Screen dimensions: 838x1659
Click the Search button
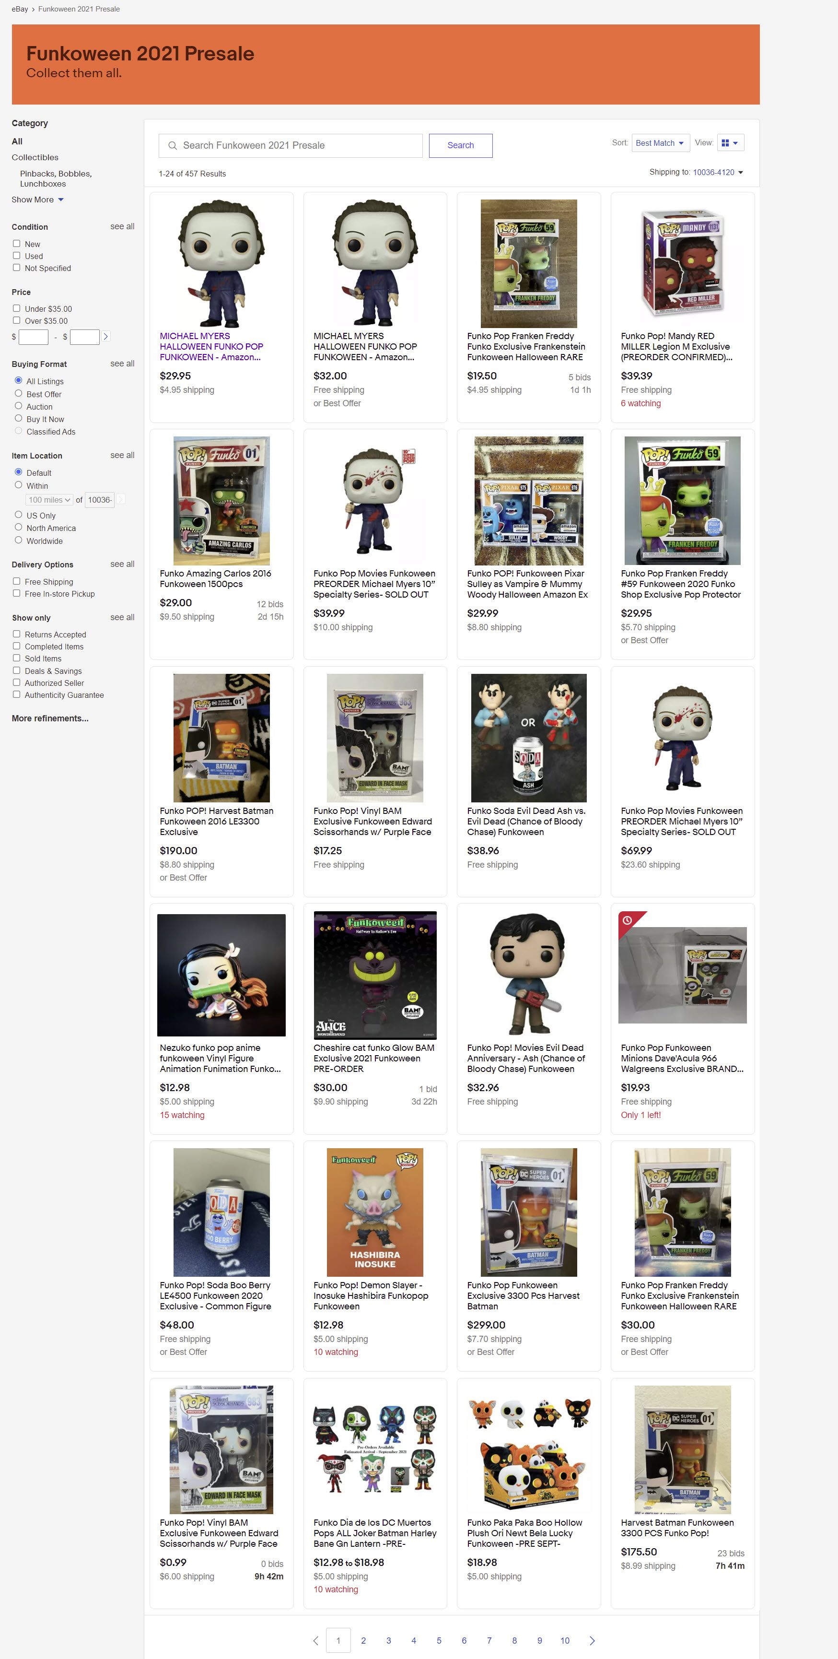tap(461, 145)
